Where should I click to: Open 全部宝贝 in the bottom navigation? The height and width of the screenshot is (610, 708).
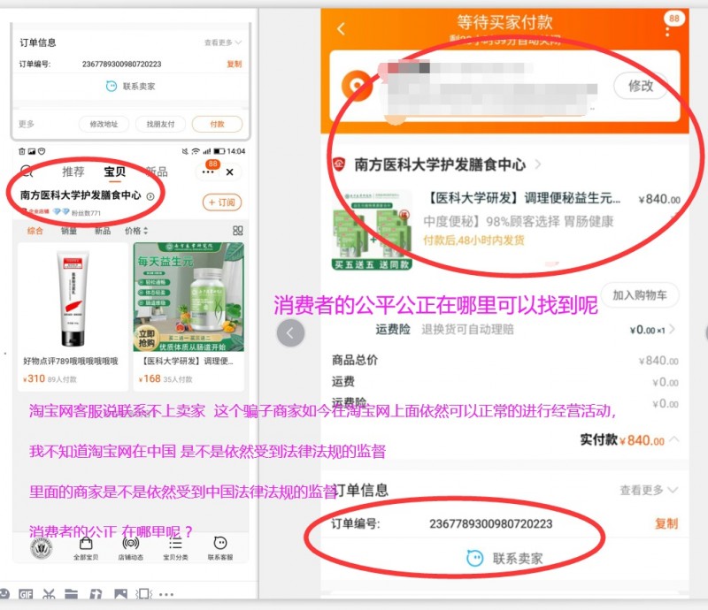pyautogui.click(x=86, y=549)
